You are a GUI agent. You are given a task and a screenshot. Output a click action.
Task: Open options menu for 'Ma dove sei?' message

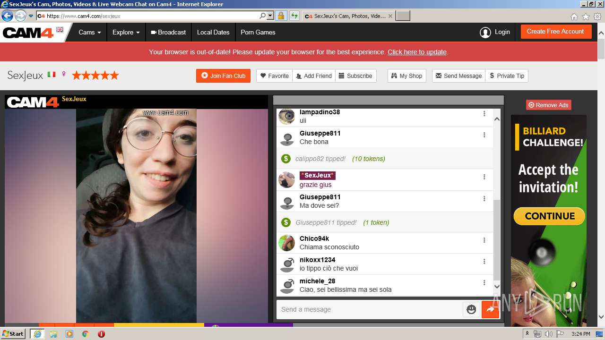click(x=484, y=199)
